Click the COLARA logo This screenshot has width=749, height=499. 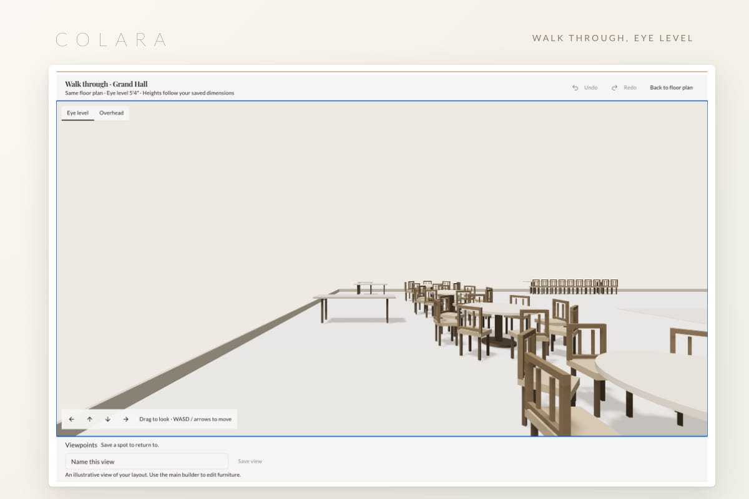[x=111, y=40]
